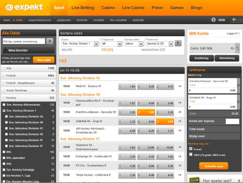Uncheck Sve. Hockey Division 1
This screenshot has height=183, width=243.
pos(4,110)
